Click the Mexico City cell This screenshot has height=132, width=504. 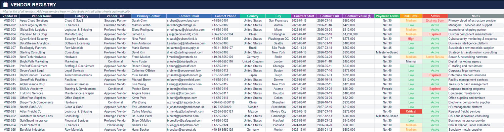(278, 111)
